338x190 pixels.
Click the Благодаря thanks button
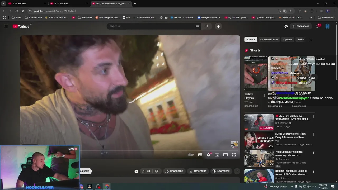(221, 171)
